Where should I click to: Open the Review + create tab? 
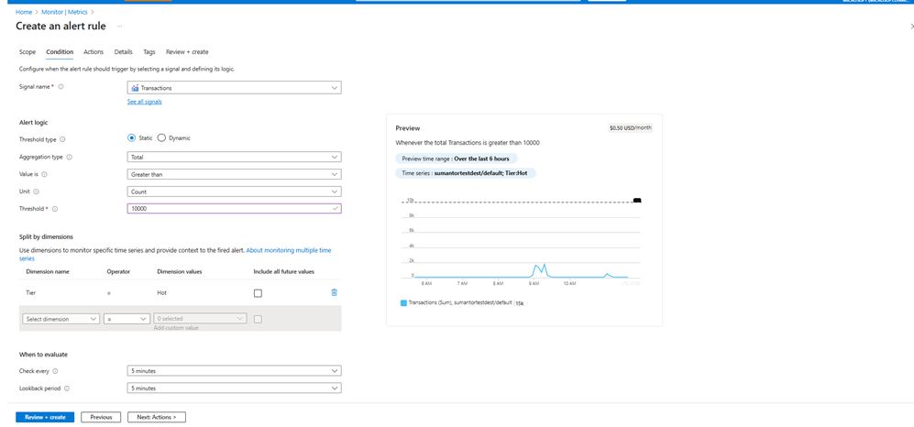point(187,52)
